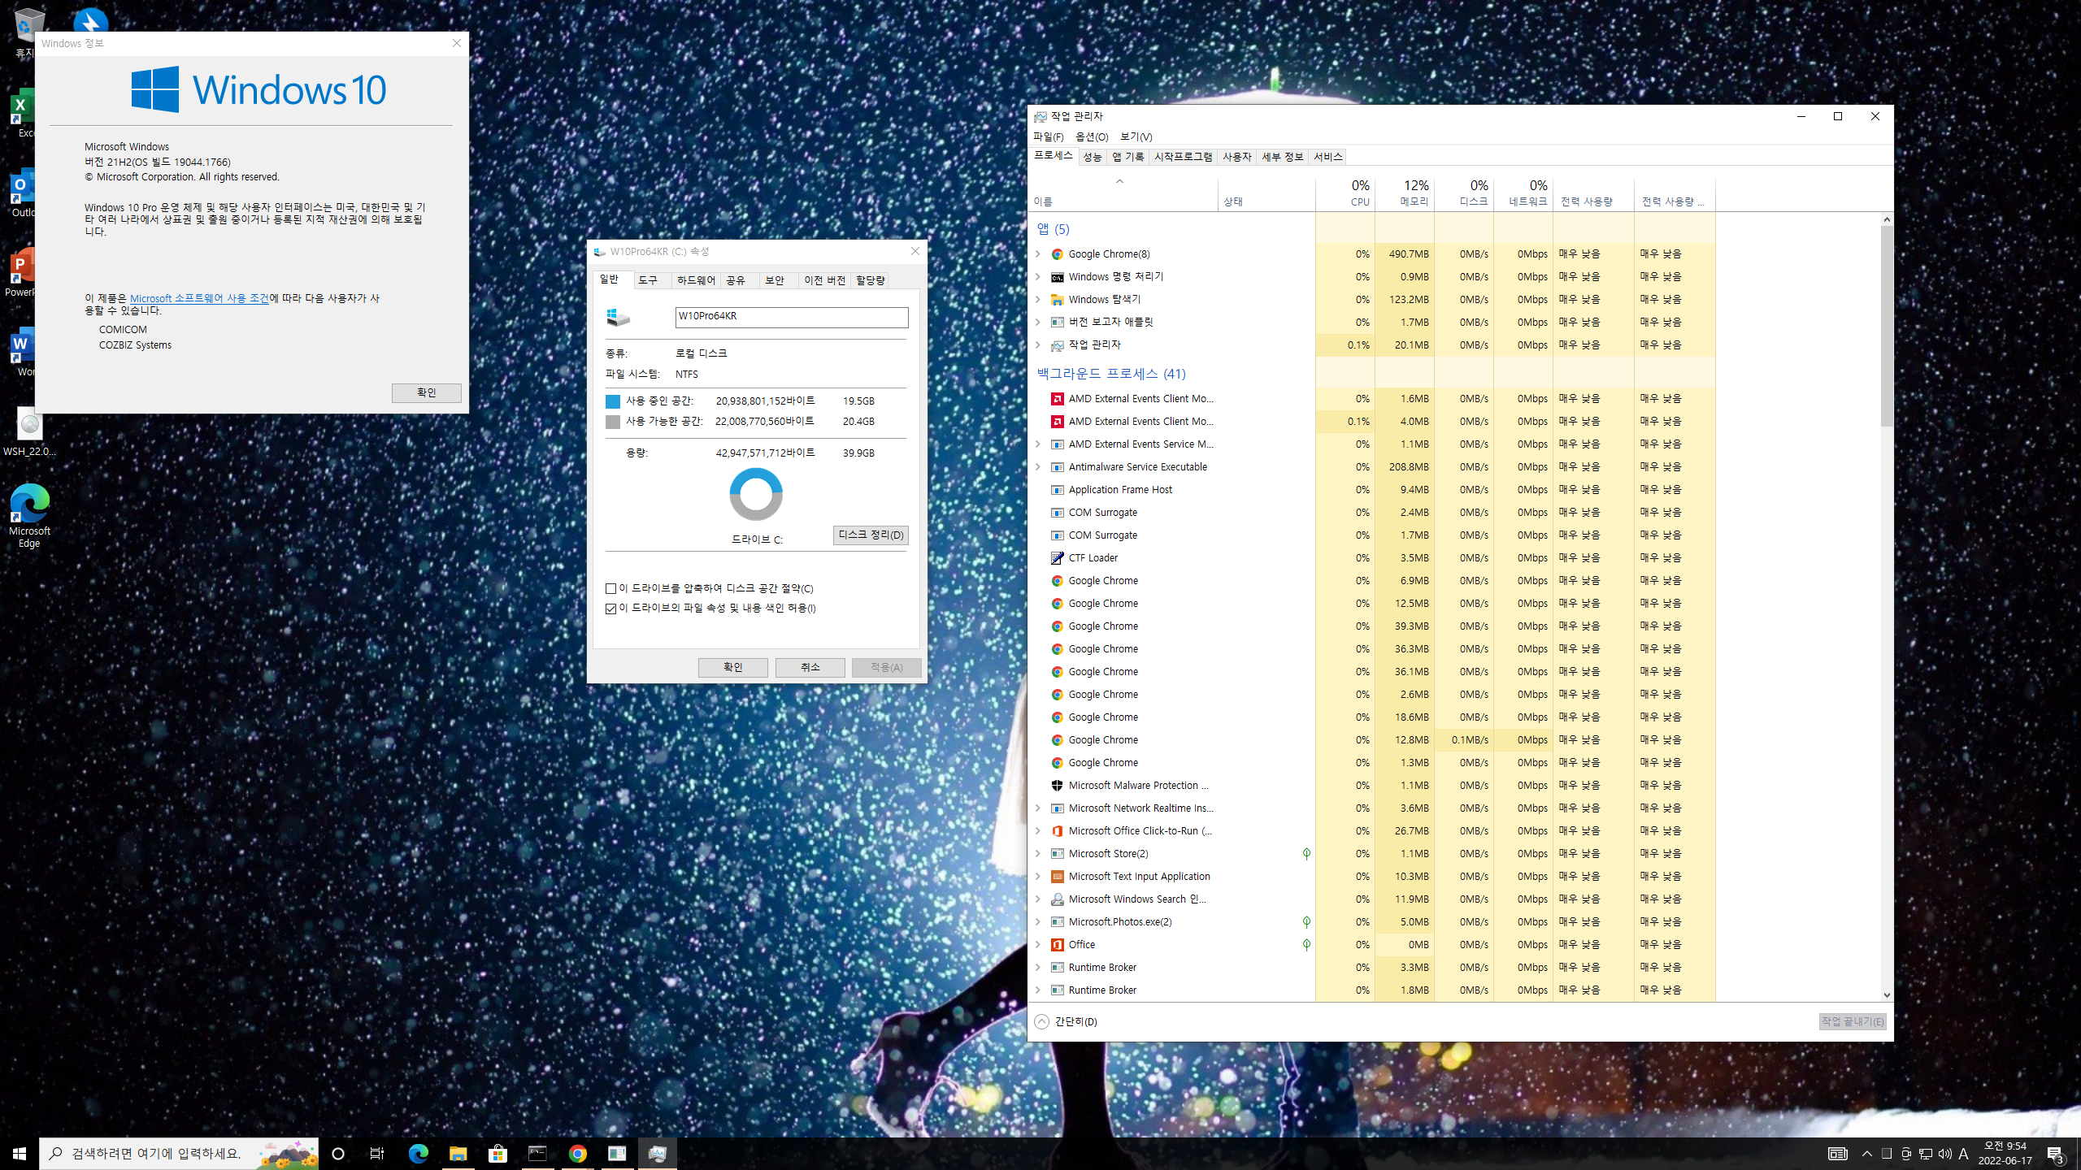Open 보안 tab in drive properties
2081x1170 pixels.
pyautogui.click(x=775, y=280)
